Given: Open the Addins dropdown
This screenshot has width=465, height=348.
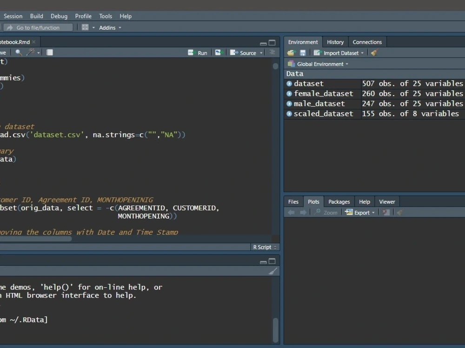Looking at the screenshot, I should click(x=110, y=27).
